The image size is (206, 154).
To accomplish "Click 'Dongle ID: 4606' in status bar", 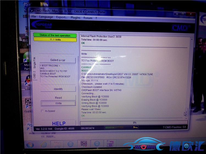I will click(65, 129).
